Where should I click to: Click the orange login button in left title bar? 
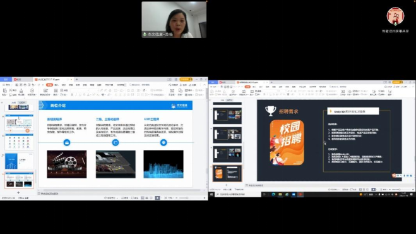[x=186, y=79]
